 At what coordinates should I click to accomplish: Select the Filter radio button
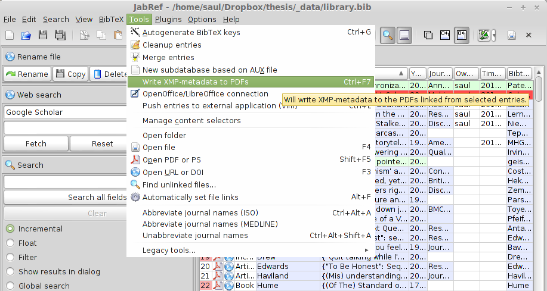[x=10, y=257]
